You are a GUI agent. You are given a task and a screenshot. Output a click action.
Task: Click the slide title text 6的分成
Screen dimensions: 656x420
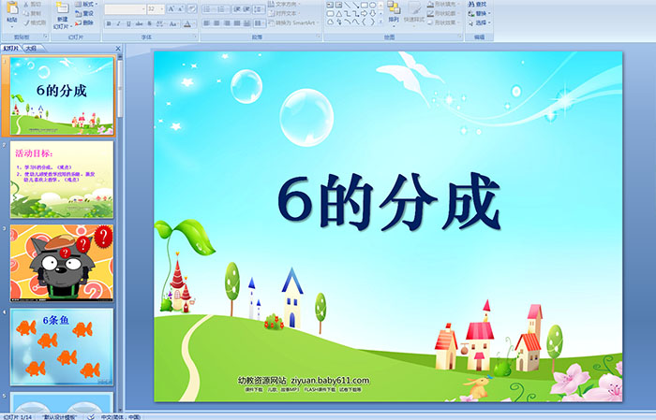click(389, 202)
